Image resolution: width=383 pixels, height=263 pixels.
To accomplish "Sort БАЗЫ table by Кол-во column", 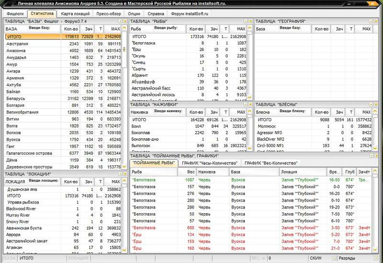I will (x=70, y=29).
